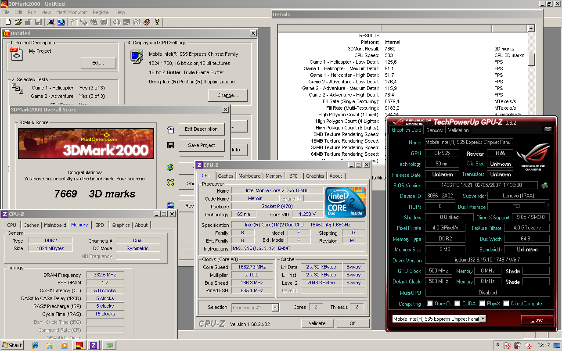Open the Run menu
Screen dimensions: 562x351
(x=32, y=12)
